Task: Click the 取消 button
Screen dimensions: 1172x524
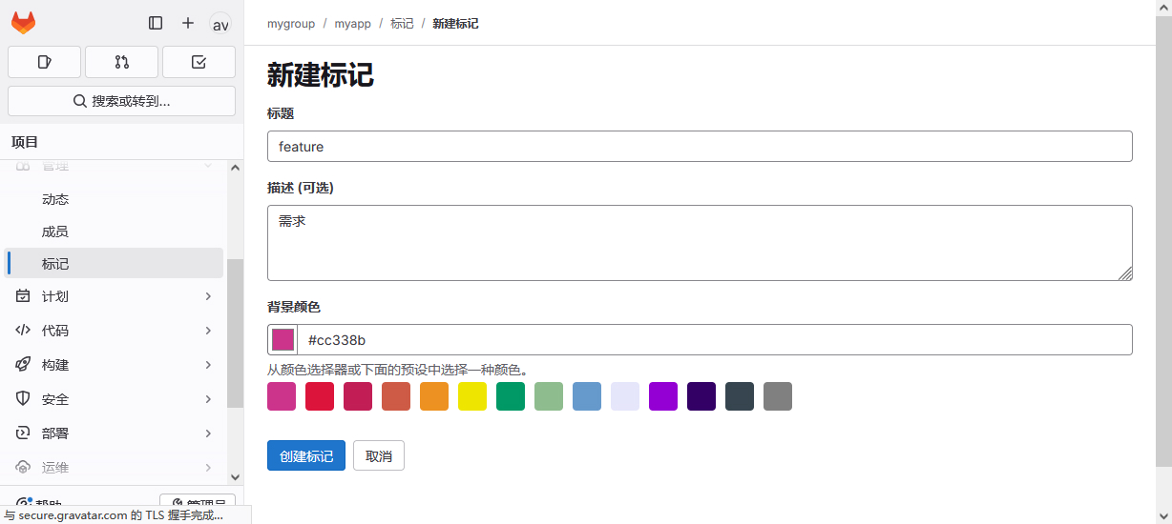Action: coord(379,456)
